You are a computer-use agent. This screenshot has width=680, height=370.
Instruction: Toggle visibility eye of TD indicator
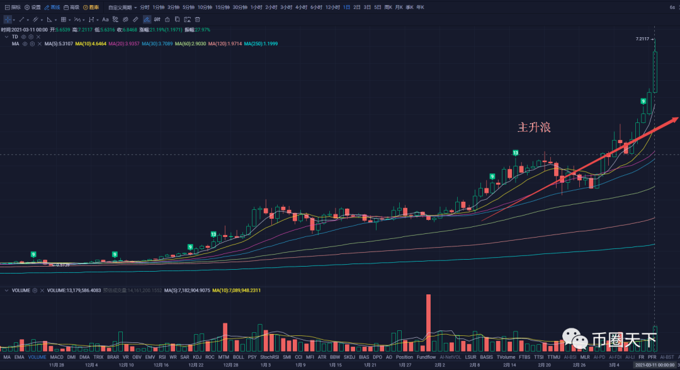pos(23,37)
